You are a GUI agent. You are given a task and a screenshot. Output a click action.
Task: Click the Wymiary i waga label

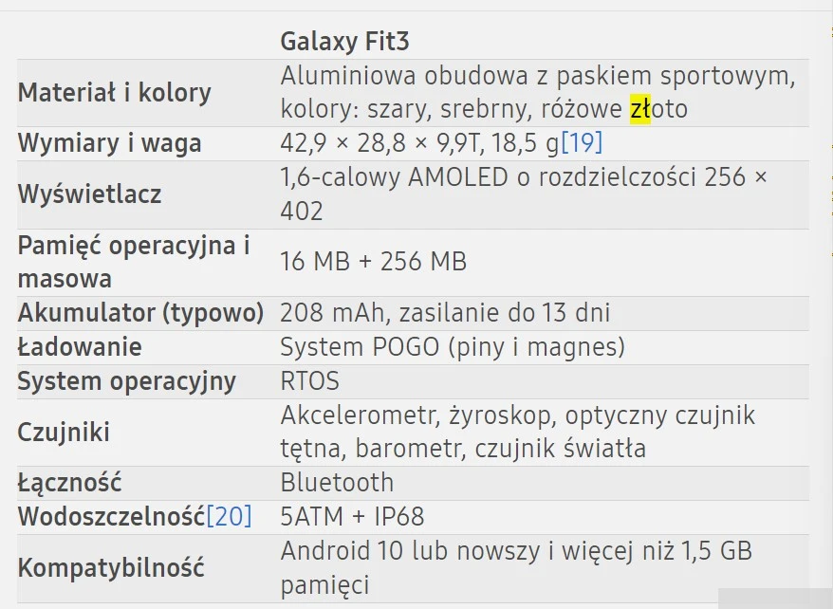(109, 143)
